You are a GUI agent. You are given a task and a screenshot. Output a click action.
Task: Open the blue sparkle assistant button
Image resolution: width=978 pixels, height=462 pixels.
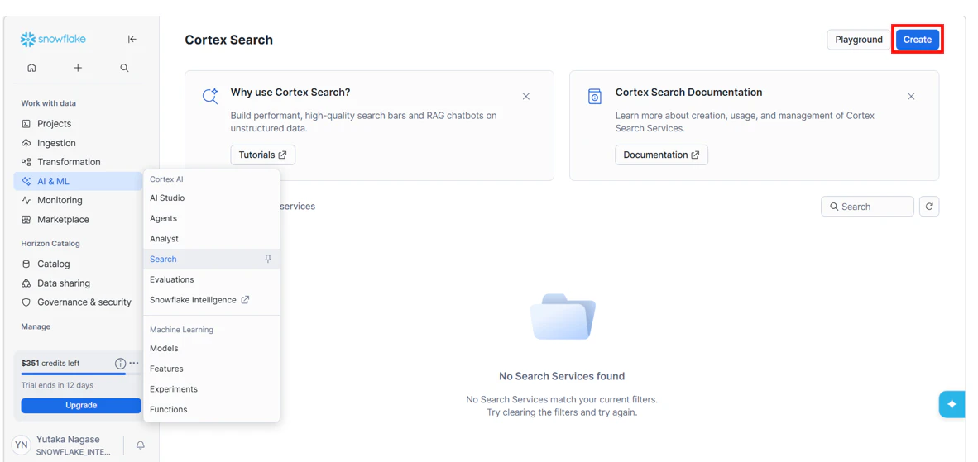952,404
